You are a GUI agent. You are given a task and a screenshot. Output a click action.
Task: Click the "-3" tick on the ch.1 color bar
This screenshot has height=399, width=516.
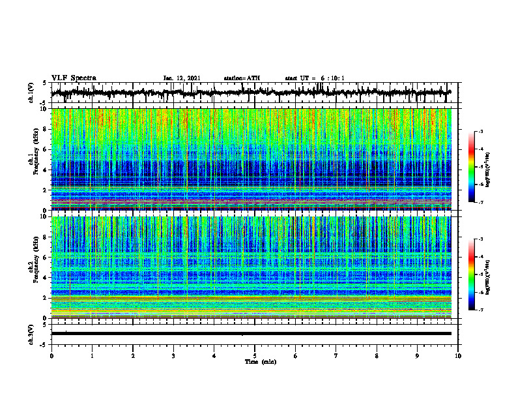tap(481, 131)
